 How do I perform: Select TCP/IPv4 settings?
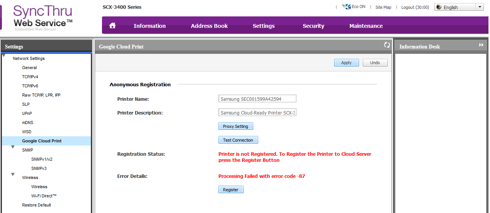click(30, 77)
